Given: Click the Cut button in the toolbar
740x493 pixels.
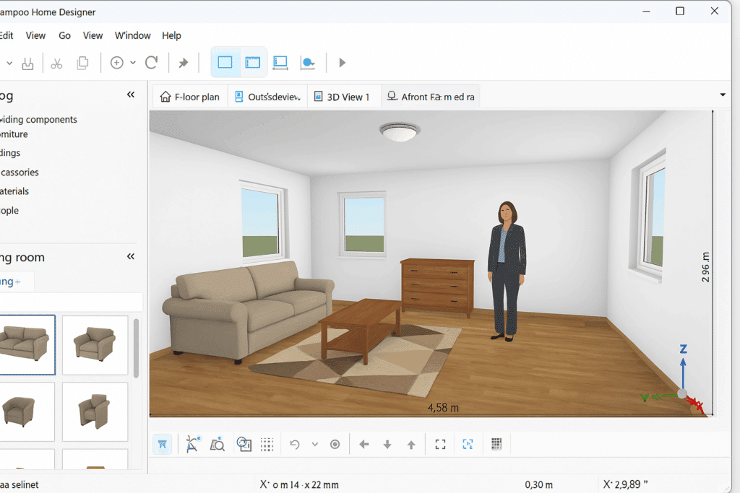Looking at the screenshot, I should (x=56, y=62).
